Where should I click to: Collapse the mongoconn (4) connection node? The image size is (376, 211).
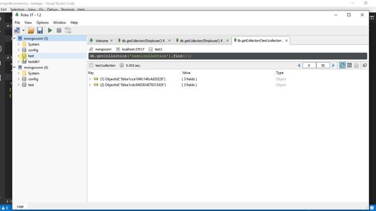click(14, 67)
